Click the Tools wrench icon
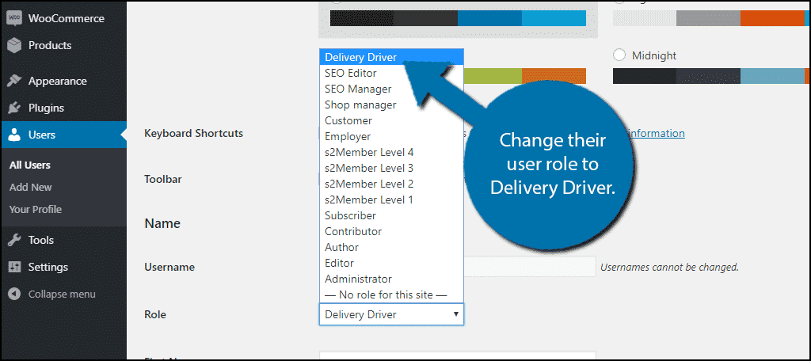This screenshot has width=811, height=361. tap(14, 240)
